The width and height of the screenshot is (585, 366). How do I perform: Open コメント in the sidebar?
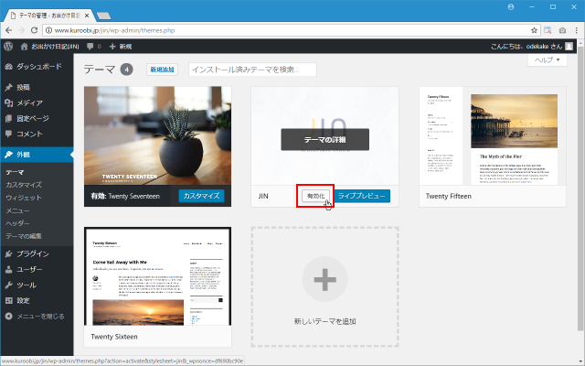tap(37, 134)
